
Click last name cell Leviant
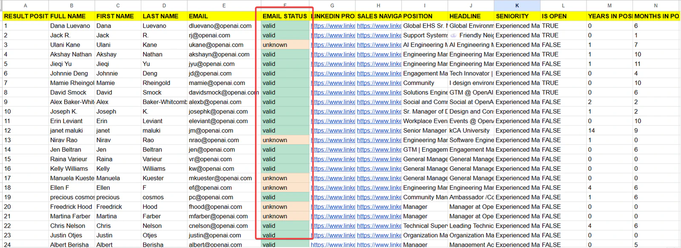(164, 121)
